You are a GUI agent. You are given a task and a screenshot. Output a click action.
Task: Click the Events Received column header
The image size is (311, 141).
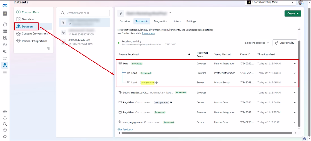pos(129,54)
